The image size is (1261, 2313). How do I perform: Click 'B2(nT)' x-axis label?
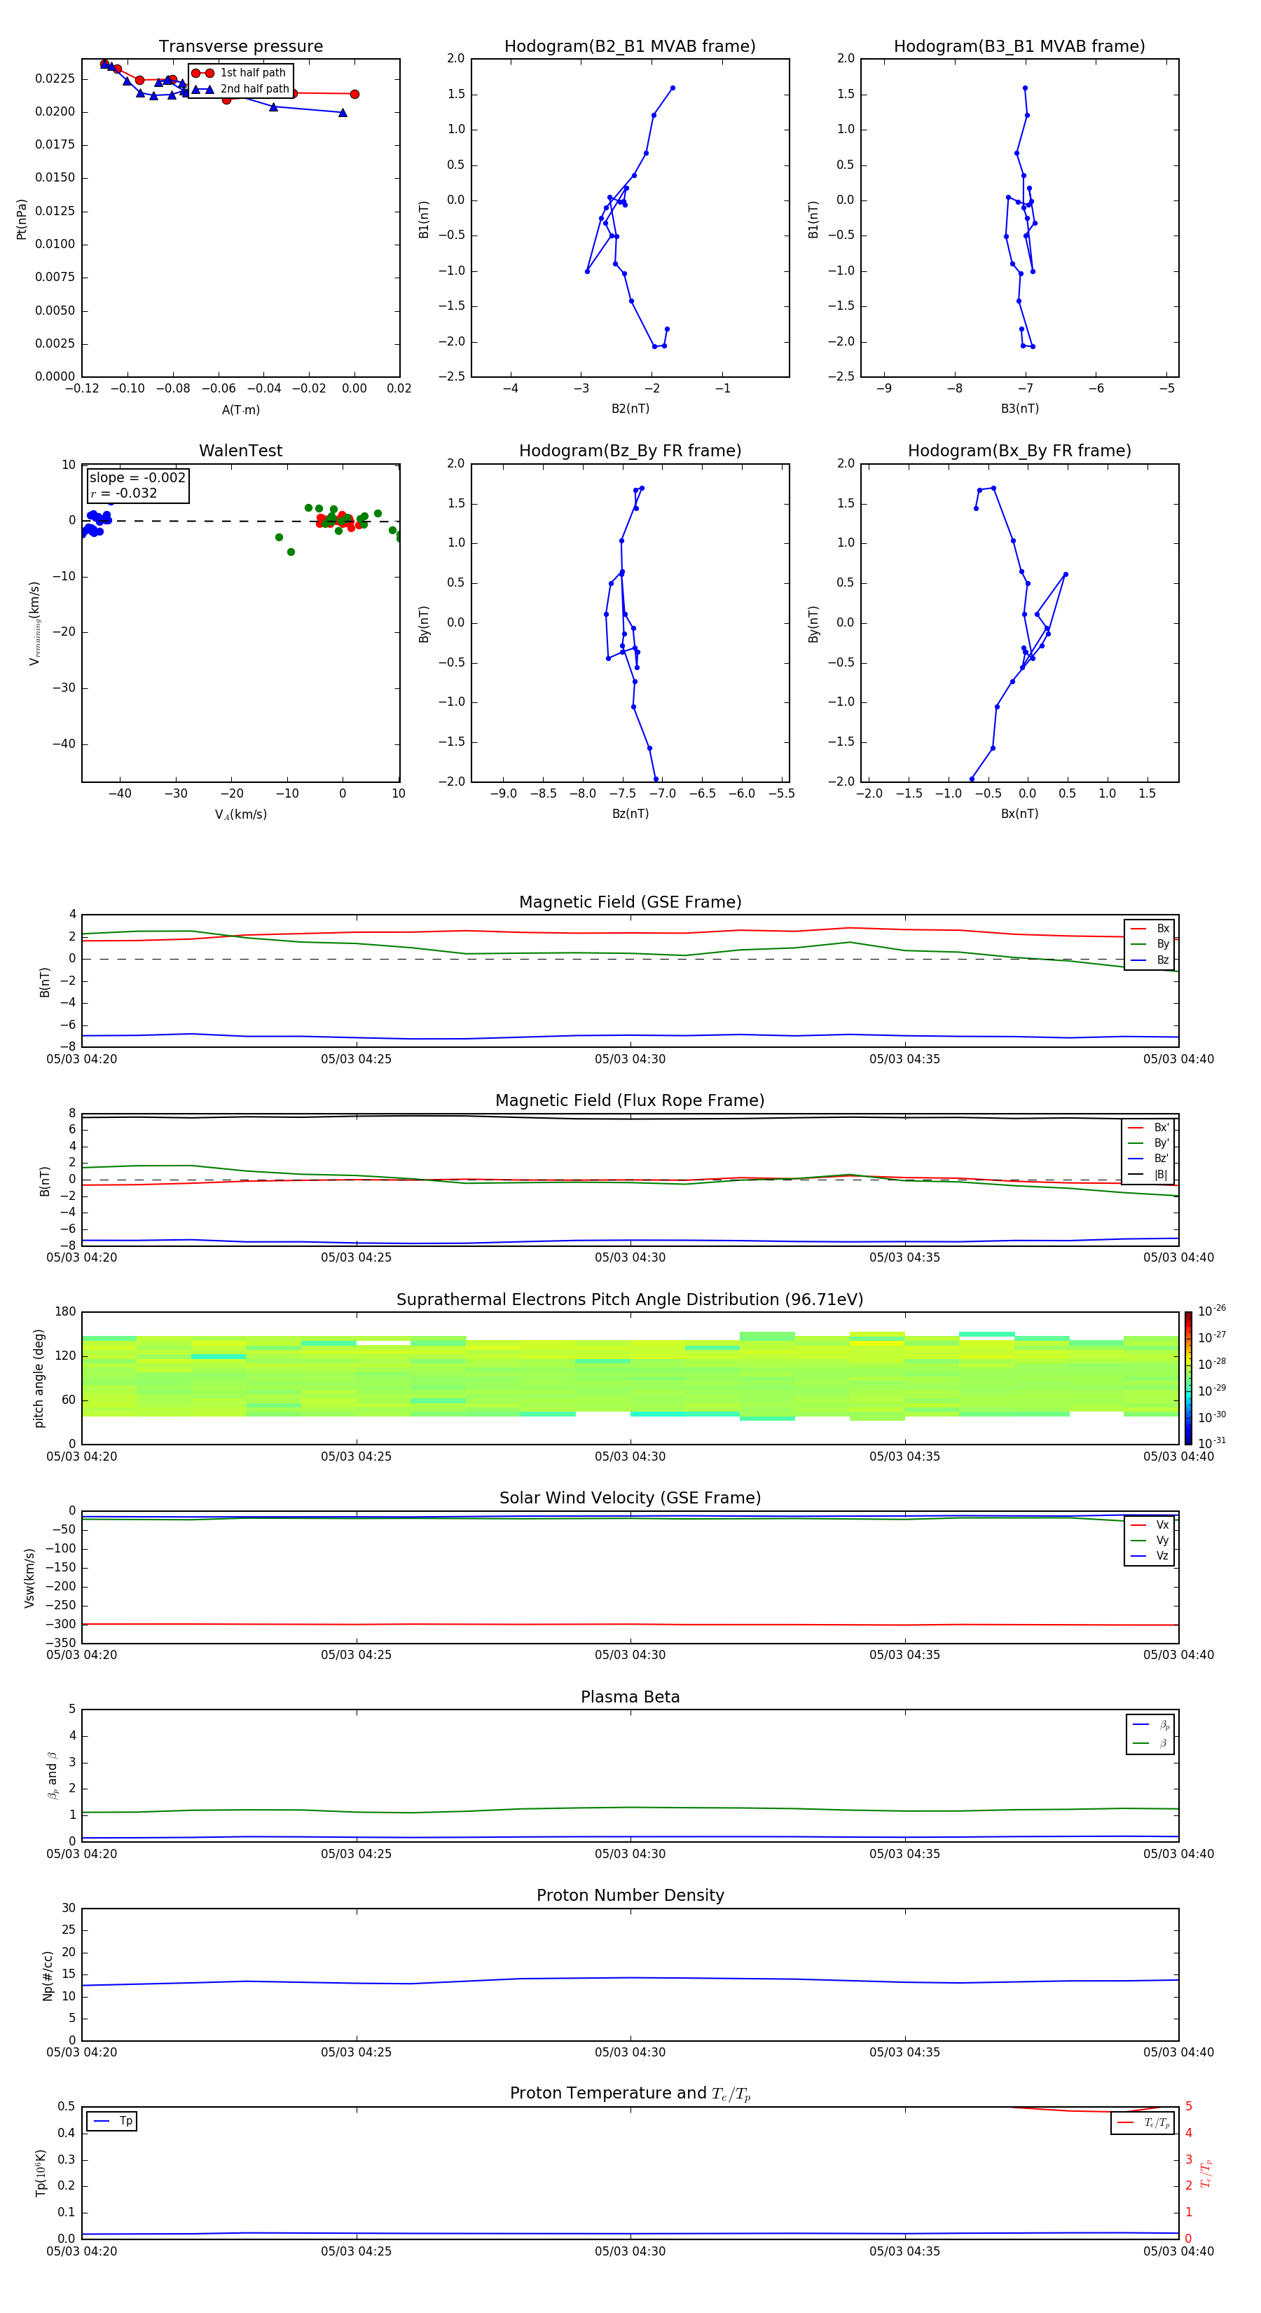click(x=630, y=409)
